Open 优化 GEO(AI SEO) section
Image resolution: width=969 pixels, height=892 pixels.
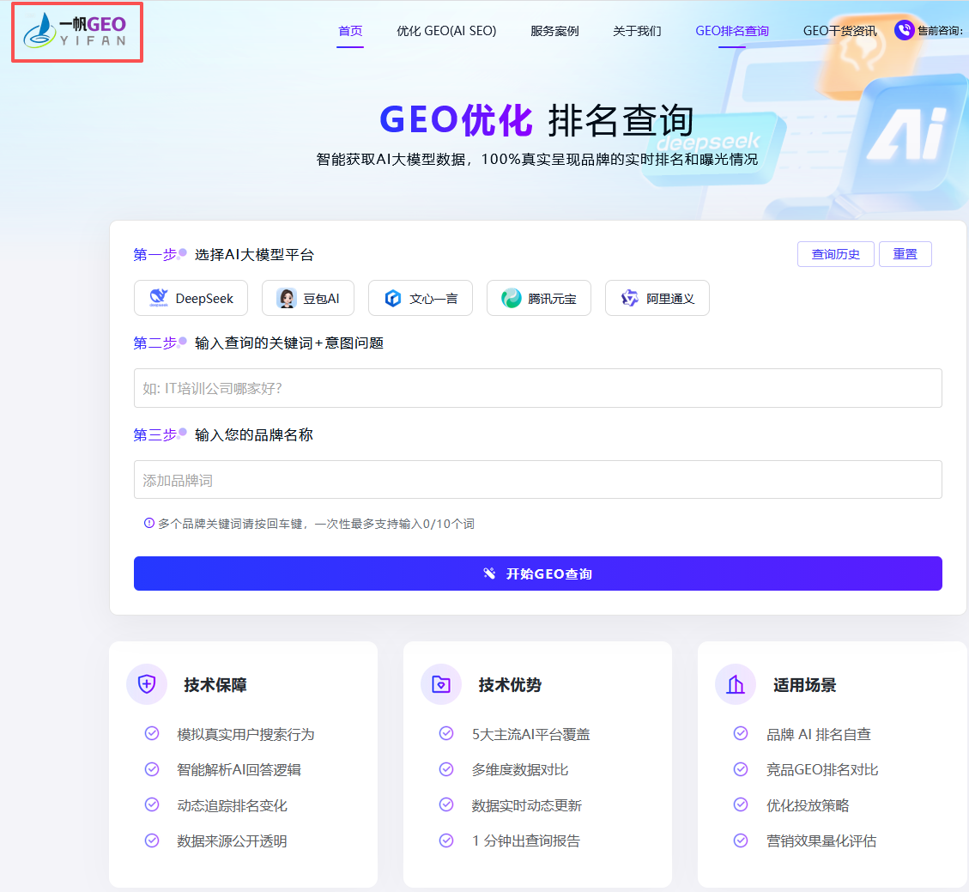(446, 31)
